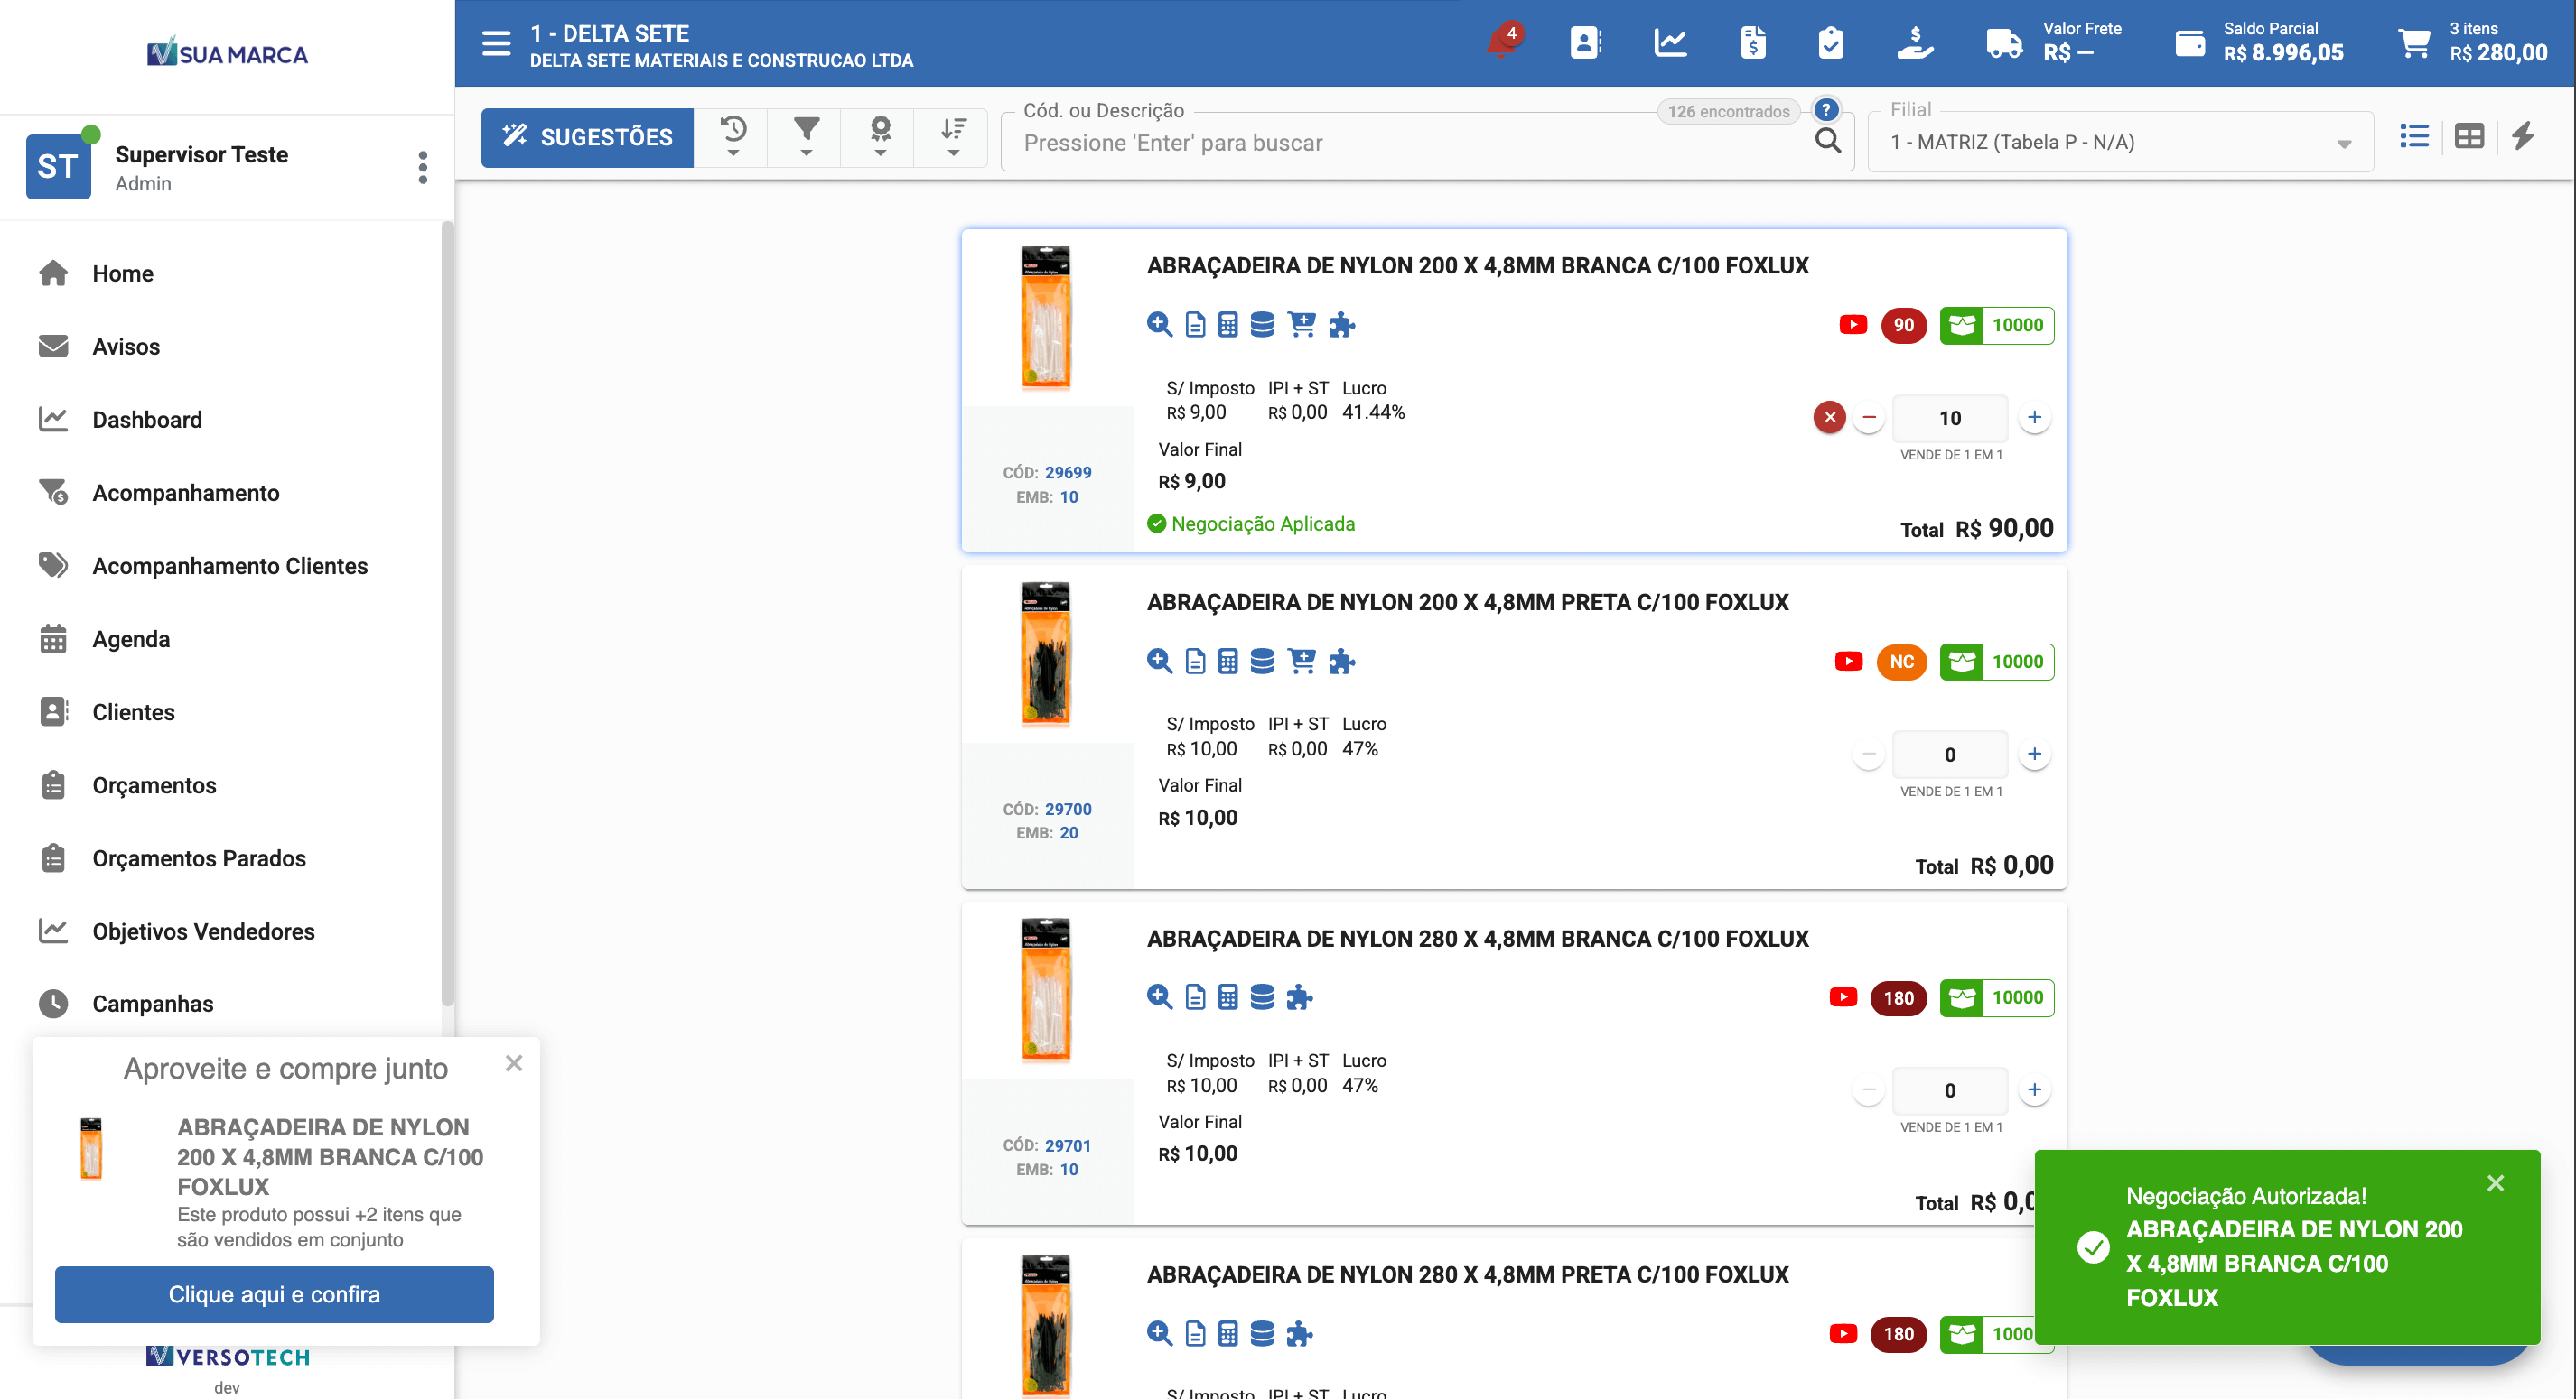Switch to table layout view on the right
Image resolution: width=2576 pixels, height=1399 pixels.
point(2469,136)
